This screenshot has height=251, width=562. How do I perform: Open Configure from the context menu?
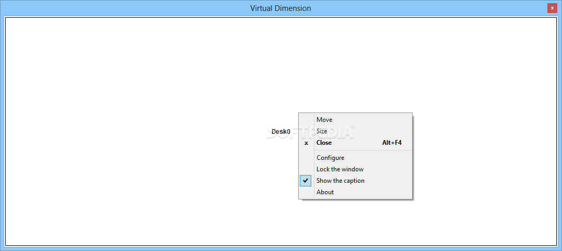tap(355, 158)
